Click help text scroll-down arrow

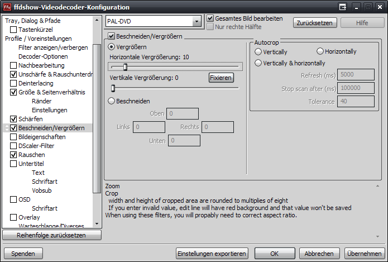pos(377,236)
